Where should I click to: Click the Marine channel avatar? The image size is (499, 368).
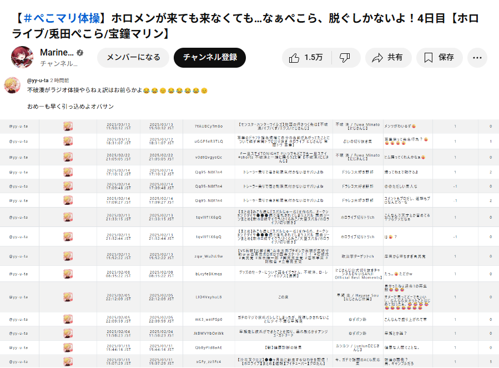click(22, 57)
